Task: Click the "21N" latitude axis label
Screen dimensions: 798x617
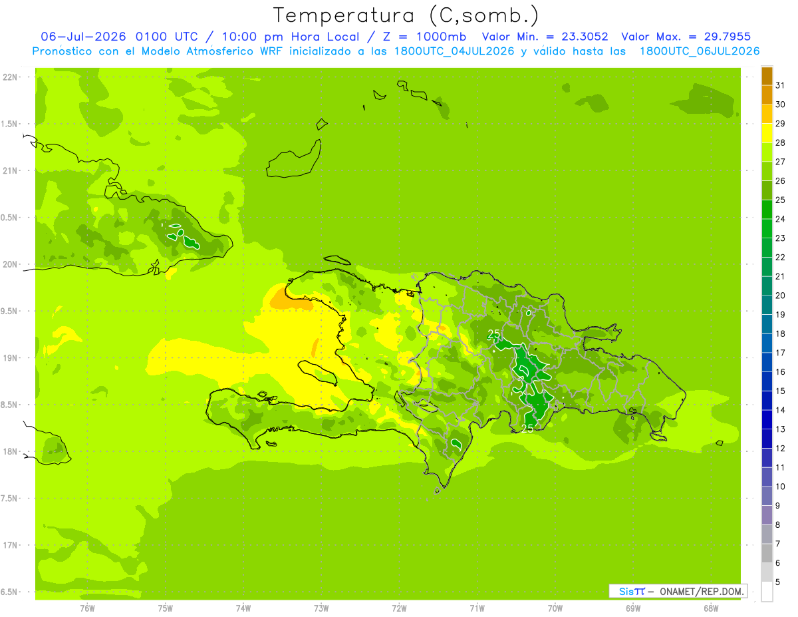Action: tap(10, 171)
